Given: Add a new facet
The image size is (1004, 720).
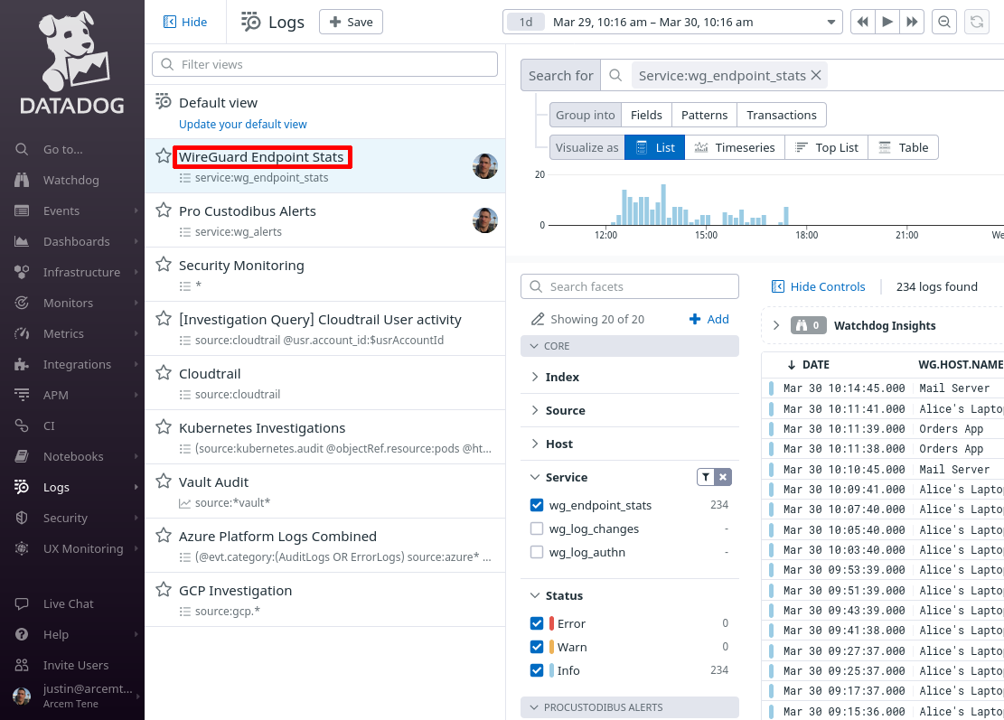Looking at the screenshot, I should 708,319.
